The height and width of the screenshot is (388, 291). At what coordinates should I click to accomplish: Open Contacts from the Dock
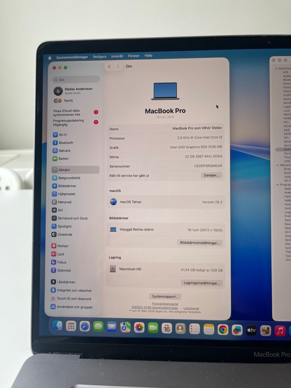[x=181, y=329]
